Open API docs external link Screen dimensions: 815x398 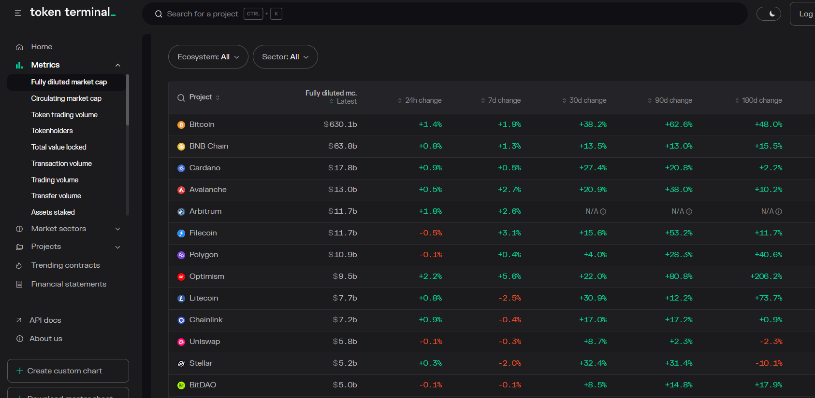tap(45, 320)
